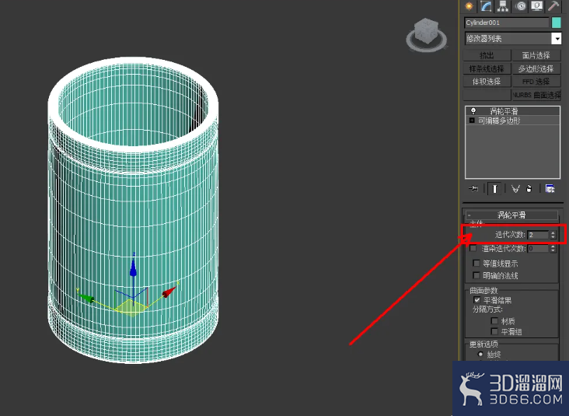Open the Utilities hammer tab

point(553,5)
